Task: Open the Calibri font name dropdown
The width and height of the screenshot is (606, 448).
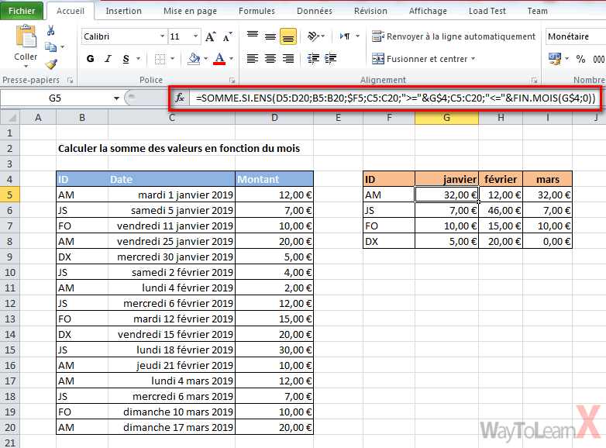Action: tap(162, 36)
